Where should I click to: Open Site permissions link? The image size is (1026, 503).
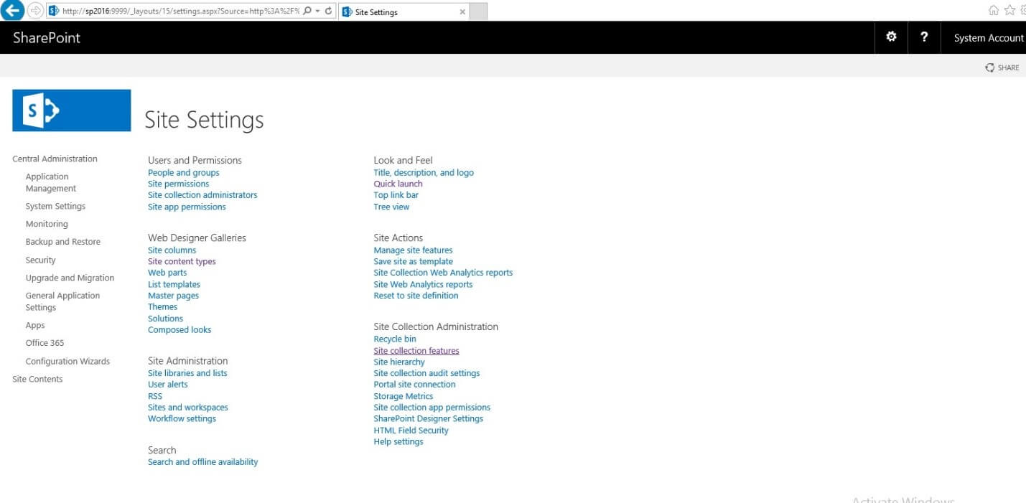point(178,184)
